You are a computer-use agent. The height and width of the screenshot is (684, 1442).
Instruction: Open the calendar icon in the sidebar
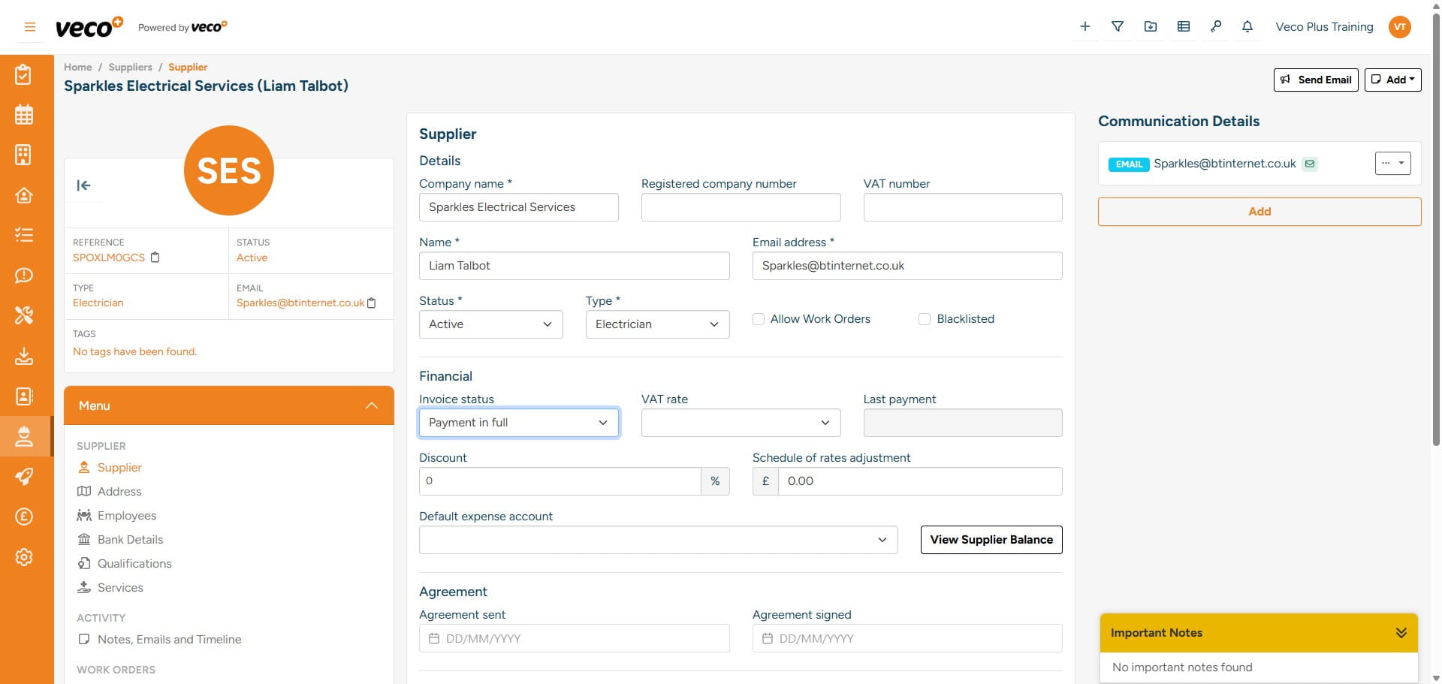pos(24,114)
